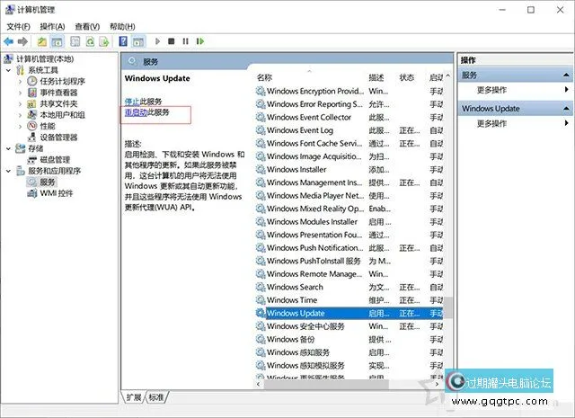
Task: Select Windows Encryption Provider service row
Action: pos(349,91)
